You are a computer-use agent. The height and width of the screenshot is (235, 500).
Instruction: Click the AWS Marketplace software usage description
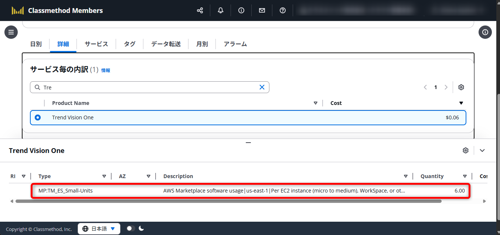[284, 191]
